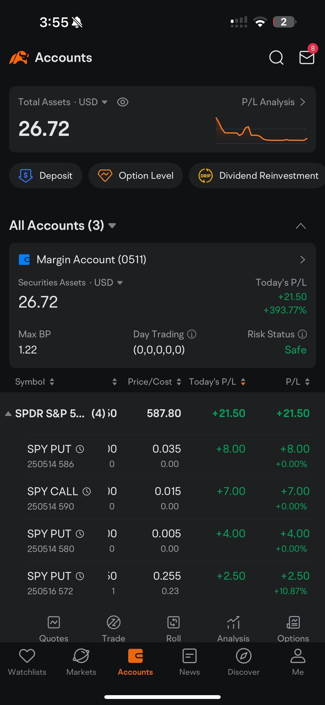325x705 pixels.
Task: Tap the Deposit button
Action: tap(46, 175)
